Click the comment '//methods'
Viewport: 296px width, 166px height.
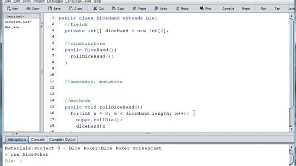coord(77,101)
